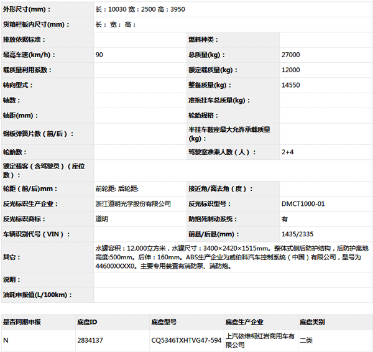373x352 pixels.
Task: Select the 额定载质量 value 12000
Action: (x=290, y=70)
